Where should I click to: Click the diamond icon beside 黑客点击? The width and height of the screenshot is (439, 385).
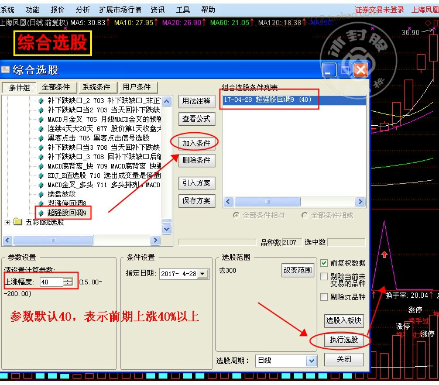click(x=41, y=138)
